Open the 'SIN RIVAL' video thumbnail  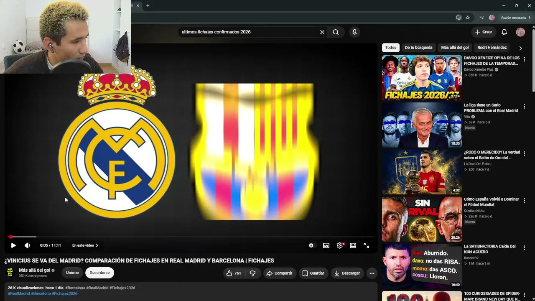point(422,219)
